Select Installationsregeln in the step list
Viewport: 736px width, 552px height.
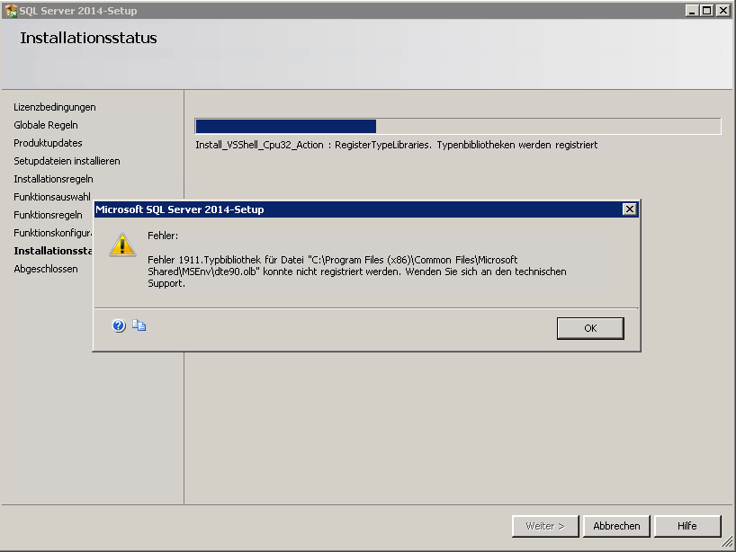[53, 179]
